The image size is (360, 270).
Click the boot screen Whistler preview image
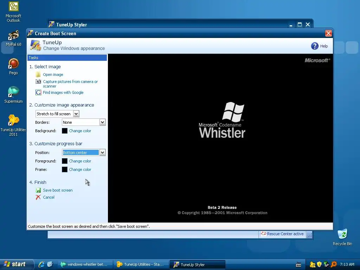tap(220, 138)
